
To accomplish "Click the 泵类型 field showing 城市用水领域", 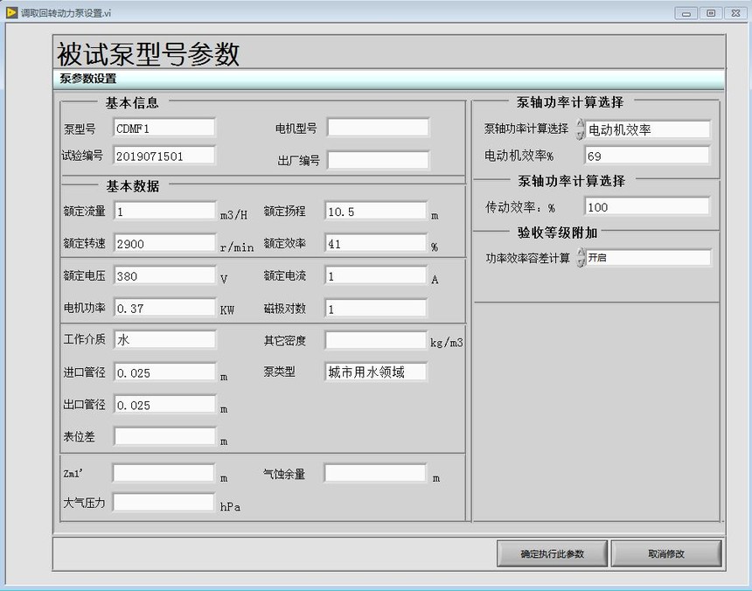I will 376,372.
